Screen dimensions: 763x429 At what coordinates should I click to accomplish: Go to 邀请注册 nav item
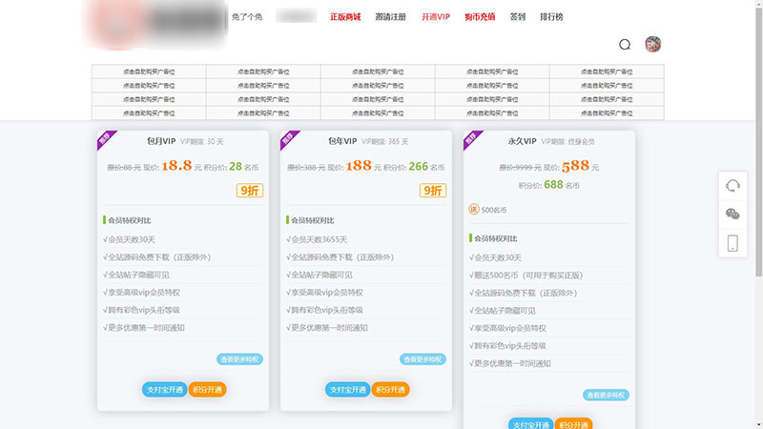click(x=390, y=17)
